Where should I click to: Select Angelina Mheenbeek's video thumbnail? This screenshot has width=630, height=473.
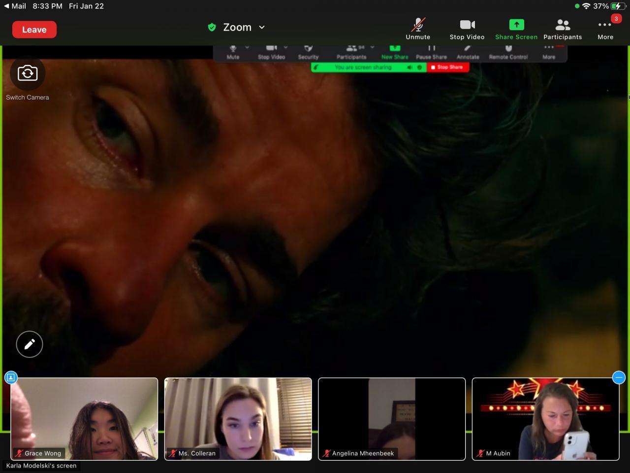[392, 419]
